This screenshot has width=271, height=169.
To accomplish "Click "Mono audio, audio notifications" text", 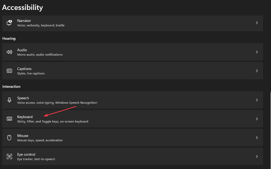I will [40, 55].
